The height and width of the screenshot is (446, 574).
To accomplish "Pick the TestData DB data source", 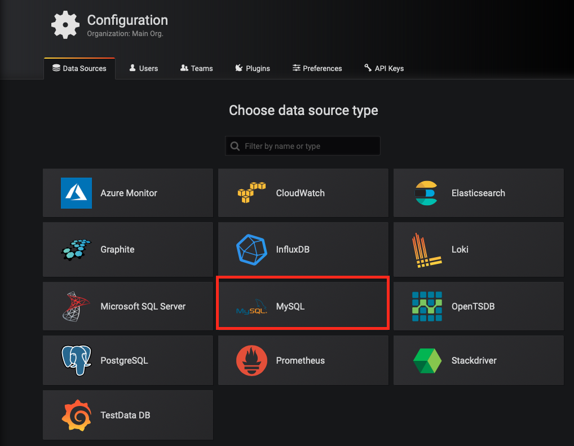I will (128, 415).
